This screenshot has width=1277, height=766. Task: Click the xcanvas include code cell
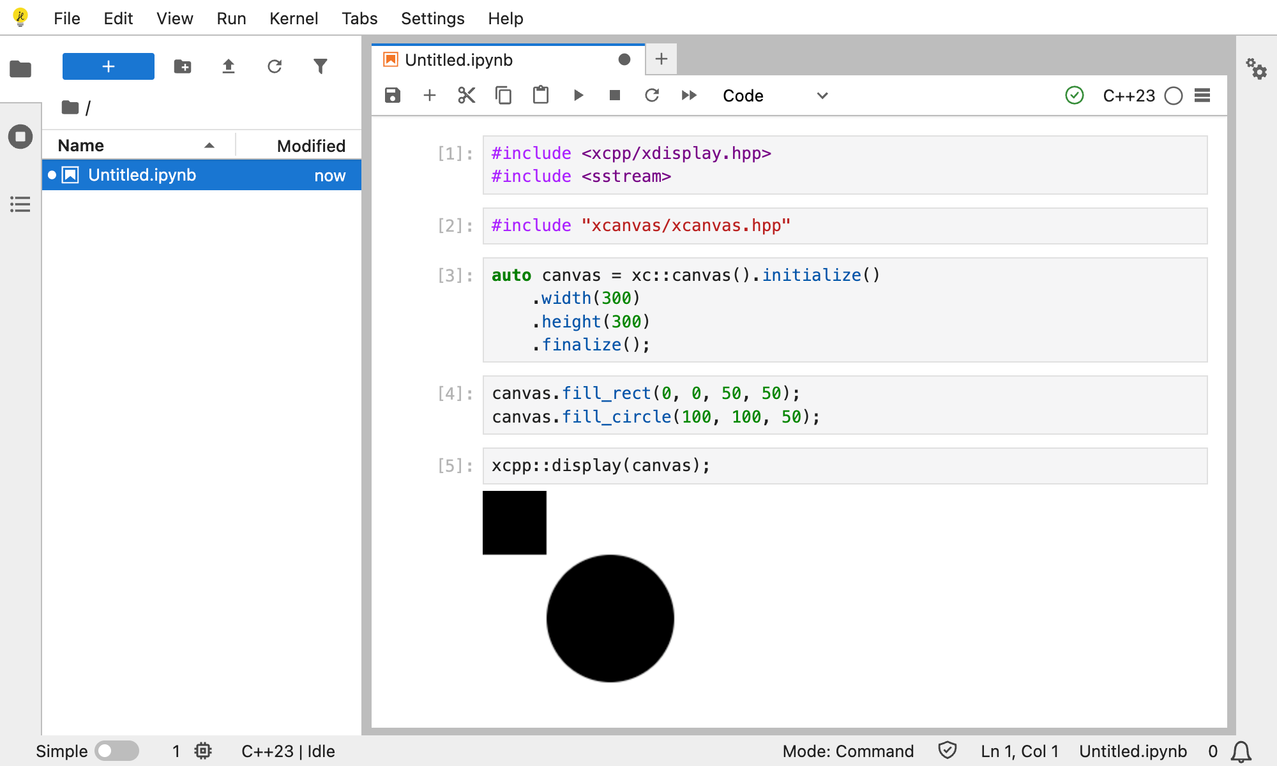[x=845, y=226]
